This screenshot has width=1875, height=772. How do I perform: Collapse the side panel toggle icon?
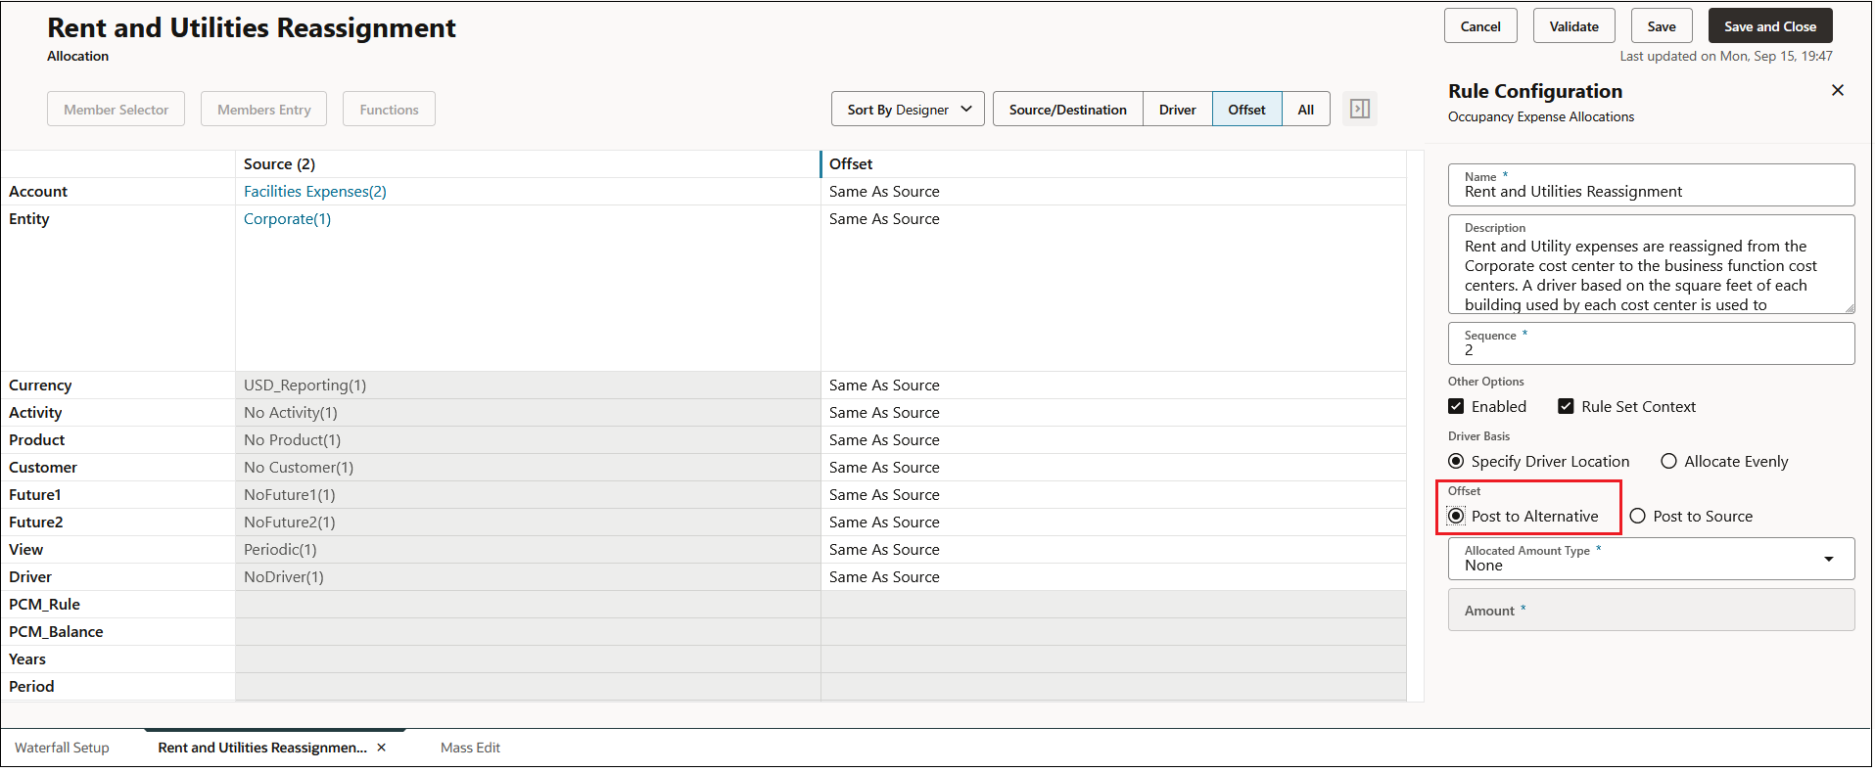click(x=1359, y=109)
